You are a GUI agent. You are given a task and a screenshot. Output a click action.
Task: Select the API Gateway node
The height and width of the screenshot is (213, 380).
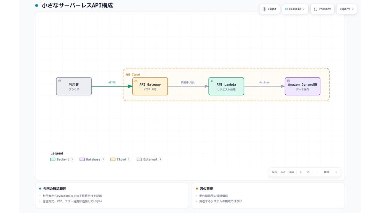click(x=150, y=86)
